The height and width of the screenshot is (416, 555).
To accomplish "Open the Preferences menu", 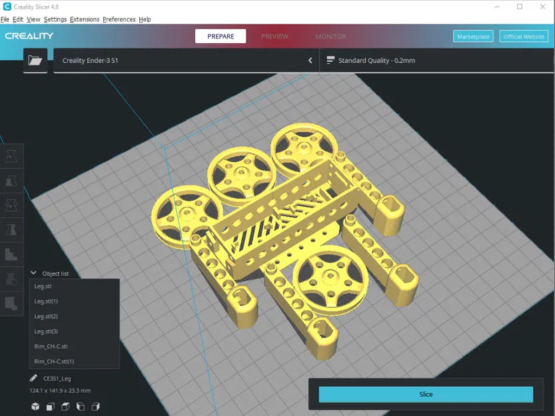I will tap(119, 19).
